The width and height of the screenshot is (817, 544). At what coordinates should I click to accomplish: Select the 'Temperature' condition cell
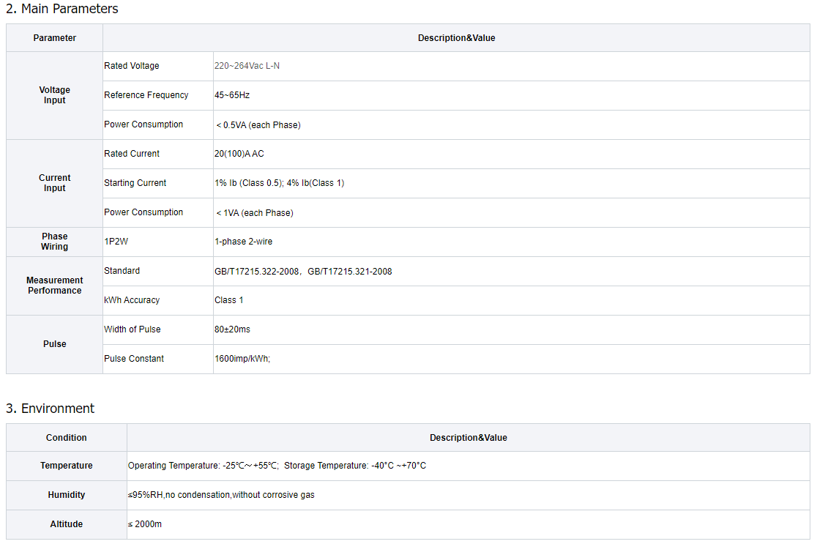coord(67,466)
